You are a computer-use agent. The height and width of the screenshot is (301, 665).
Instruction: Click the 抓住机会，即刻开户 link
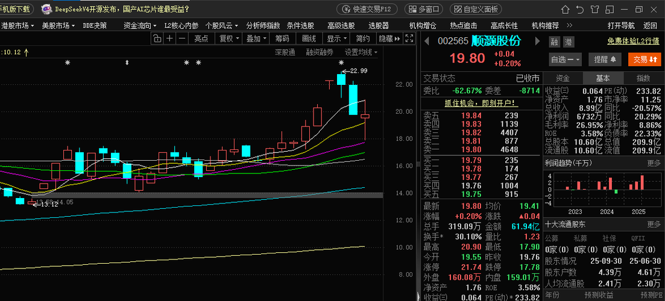tap(481, 103)
